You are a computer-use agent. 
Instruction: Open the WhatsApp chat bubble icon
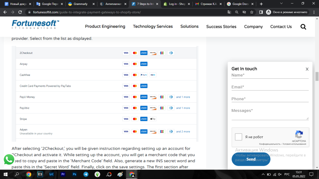pos(9,159)
